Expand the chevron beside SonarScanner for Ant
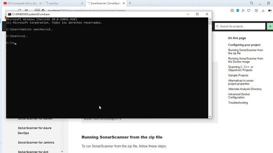The width and height of the screenshot is (273, 153). (x=62, y=152)
